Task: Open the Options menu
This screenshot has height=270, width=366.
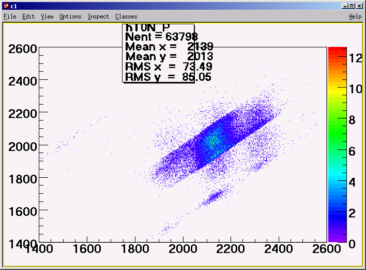Action: [x=70, y=16]
